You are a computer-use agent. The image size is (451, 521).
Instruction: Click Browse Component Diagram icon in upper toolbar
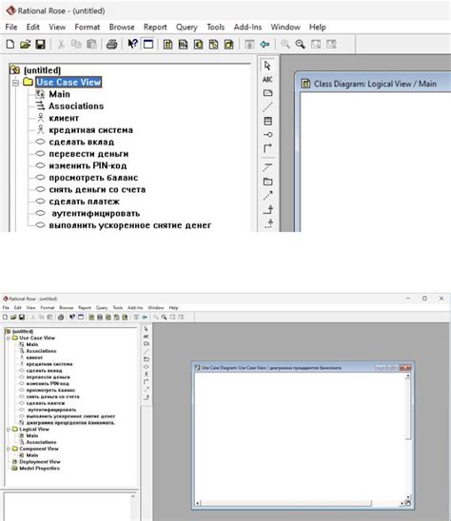[198, 44]
